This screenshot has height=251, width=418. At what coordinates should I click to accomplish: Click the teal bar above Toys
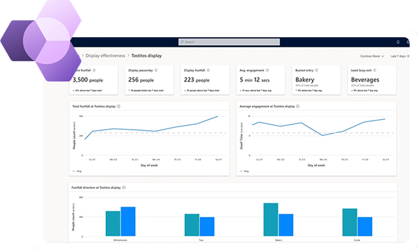[192, 225]
